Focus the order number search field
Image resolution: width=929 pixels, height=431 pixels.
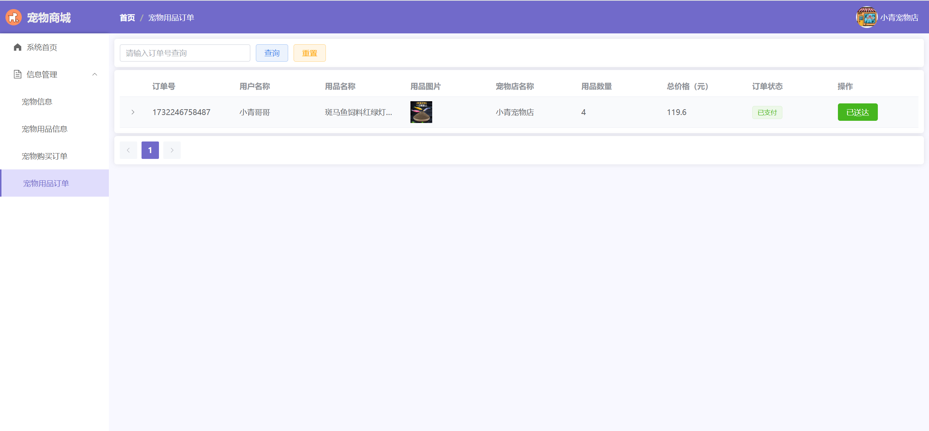(185, 53)
